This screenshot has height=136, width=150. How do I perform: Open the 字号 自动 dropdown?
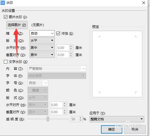(x=38, y=83)
